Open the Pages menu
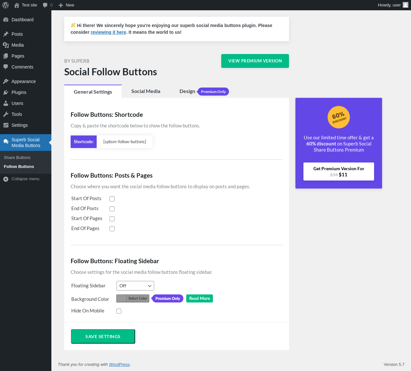 [x=26, y=56]
